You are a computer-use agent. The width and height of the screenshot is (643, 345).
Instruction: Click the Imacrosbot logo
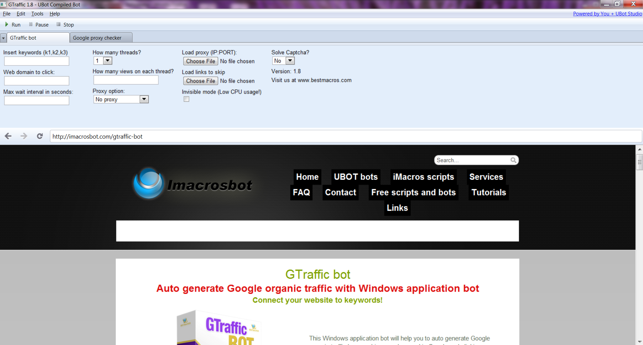[193, 184]
